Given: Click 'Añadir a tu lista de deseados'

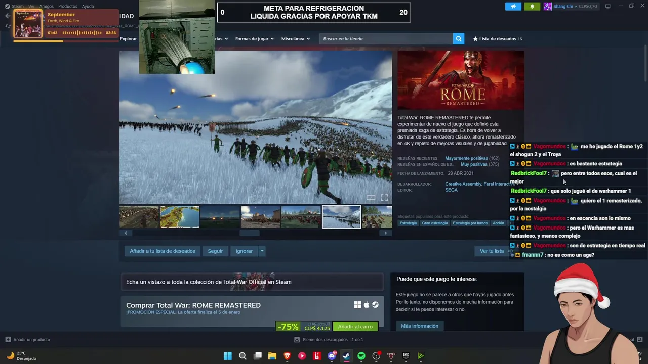Looking at the screenshot, I should click(163, 251).
